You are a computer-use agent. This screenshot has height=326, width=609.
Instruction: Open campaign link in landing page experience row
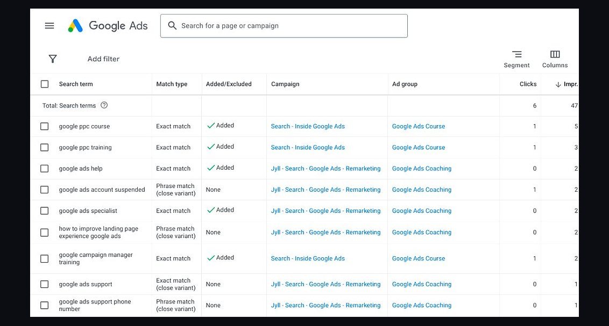(x=326, y=232)
